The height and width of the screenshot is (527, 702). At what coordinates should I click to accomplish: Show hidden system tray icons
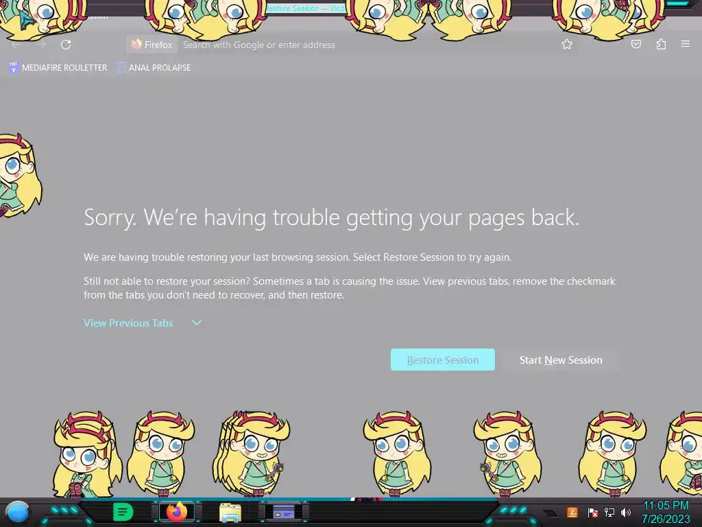[550, 513]
